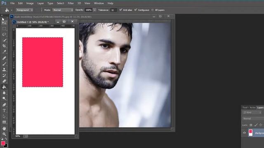Open the Help menu
Image resolution: width=264 pixels, height=148 pixels.
[x=110, y=3]
